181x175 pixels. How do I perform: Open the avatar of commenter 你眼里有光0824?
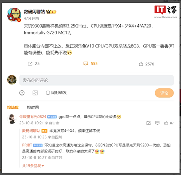tap(12, 119)
